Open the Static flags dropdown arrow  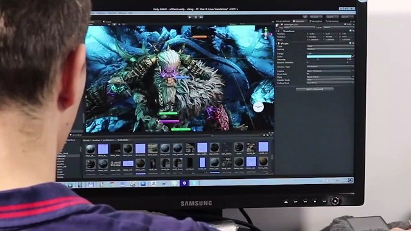pos(354,24)
